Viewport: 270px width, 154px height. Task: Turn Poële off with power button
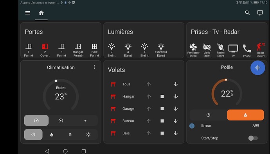click(x=208, y=115)
